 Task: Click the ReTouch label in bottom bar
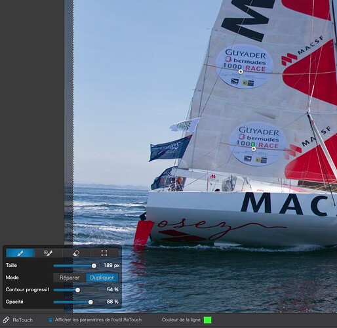pyautogui.click(x=23, y=320)
